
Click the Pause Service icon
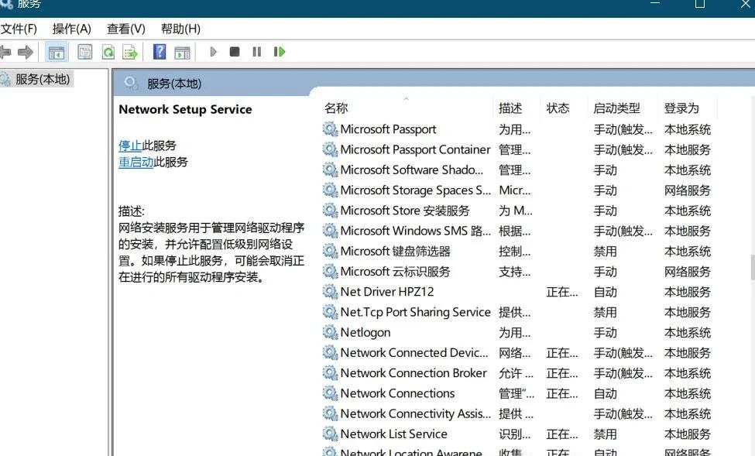tap(256, 51)
